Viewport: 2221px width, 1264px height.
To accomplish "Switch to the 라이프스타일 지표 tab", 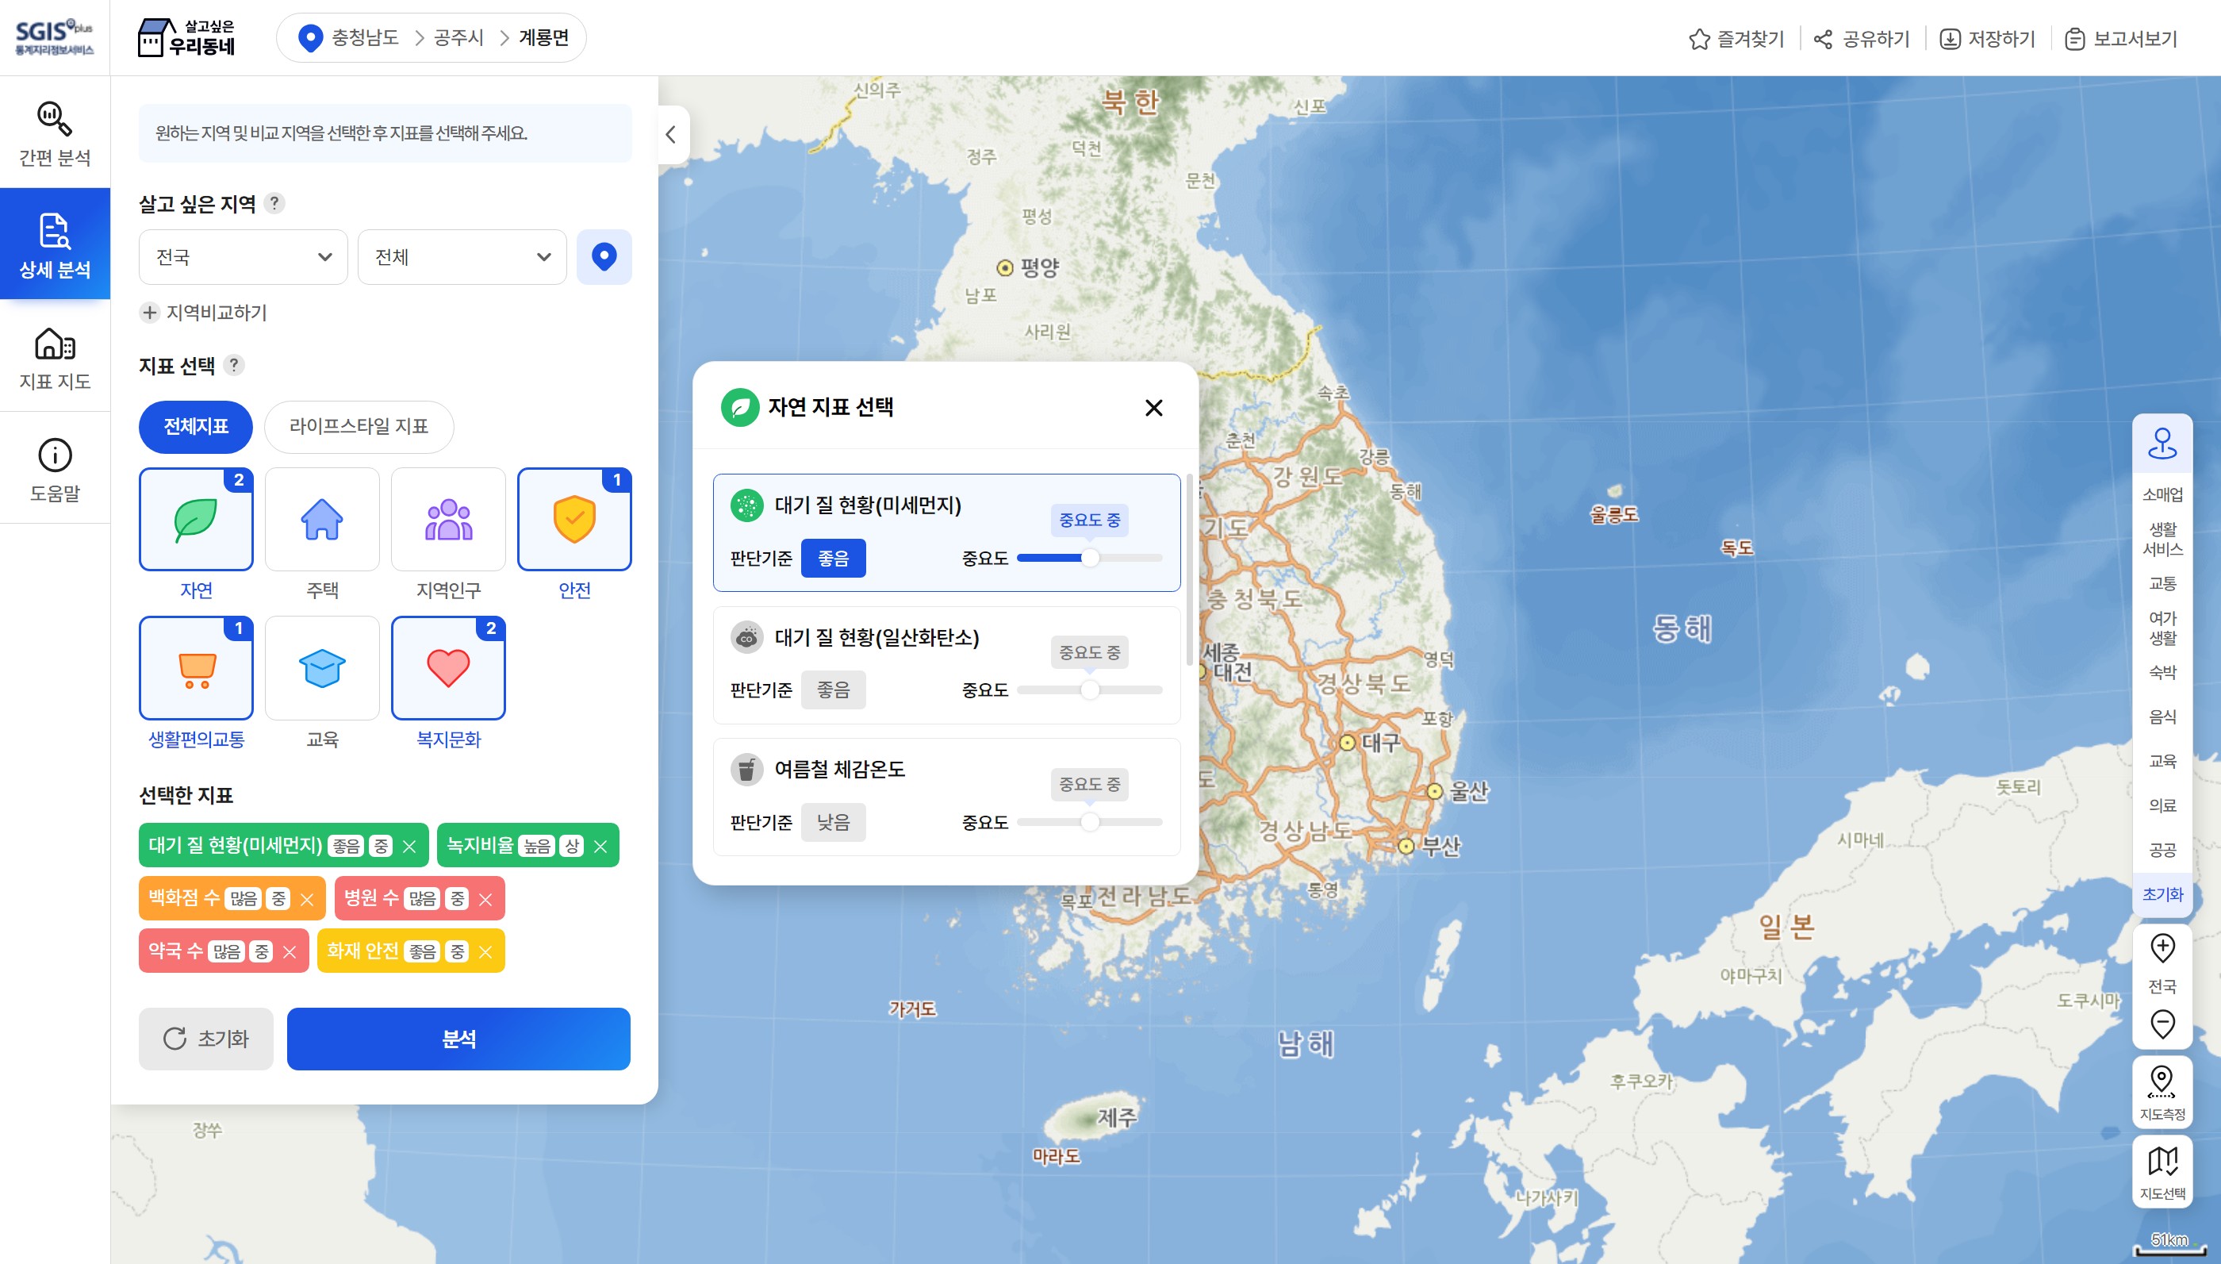I will pyautogui.click(x=359, y=426).
